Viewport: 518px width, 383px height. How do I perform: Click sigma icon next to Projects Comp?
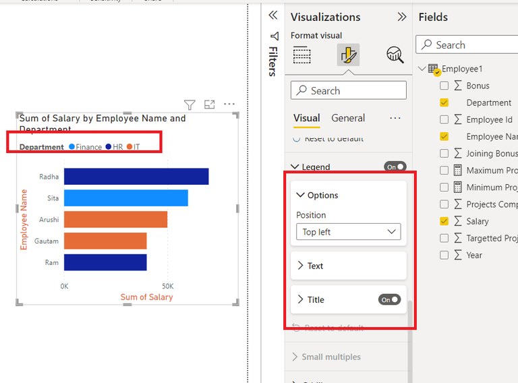click(x=457, y=204)
